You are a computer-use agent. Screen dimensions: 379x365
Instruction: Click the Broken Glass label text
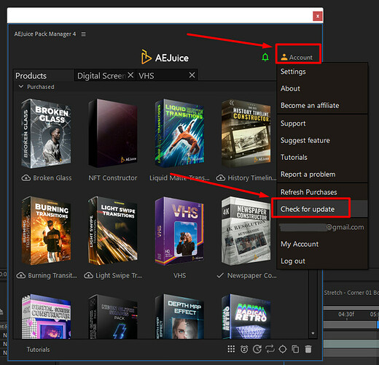tap(52, 178)
